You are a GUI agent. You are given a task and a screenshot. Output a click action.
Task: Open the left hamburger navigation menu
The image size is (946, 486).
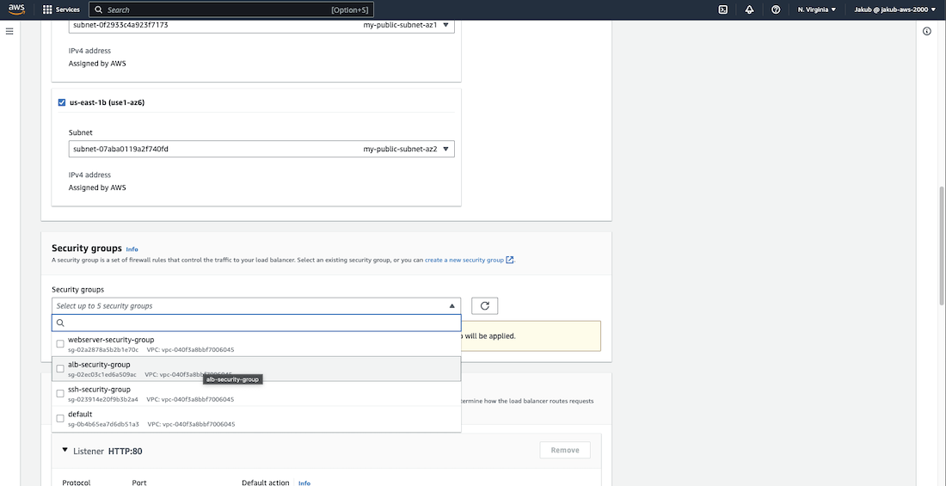pyautogui.click(x=9, y=31)
